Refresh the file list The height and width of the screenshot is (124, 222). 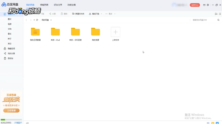pos(37,20)
